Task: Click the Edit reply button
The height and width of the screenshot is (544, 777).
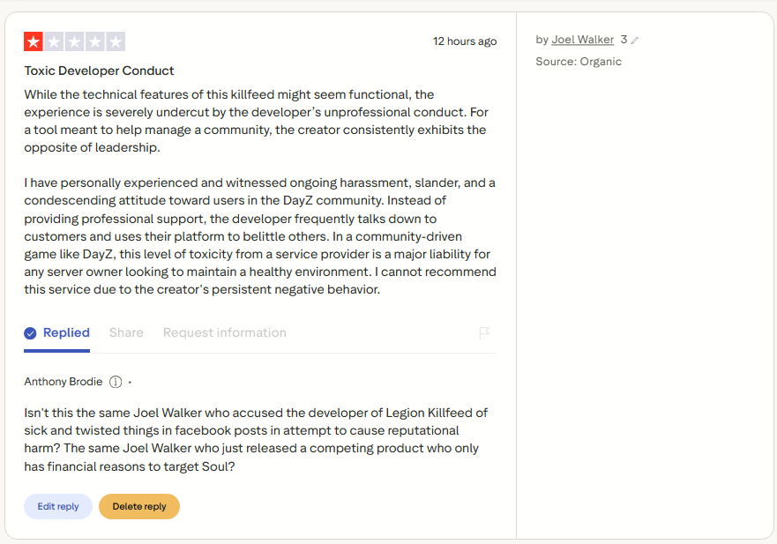Action: pos(58,506)
